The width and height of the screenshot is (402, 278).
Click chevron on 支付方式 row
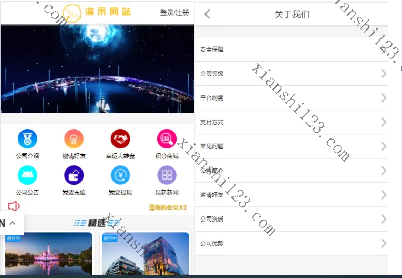point(384,122)
